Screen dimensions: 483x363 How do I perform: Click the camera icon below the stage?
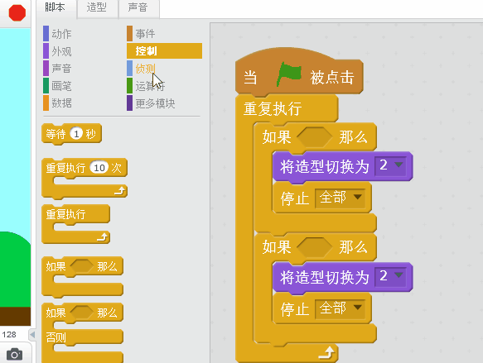tap(14, 355)
